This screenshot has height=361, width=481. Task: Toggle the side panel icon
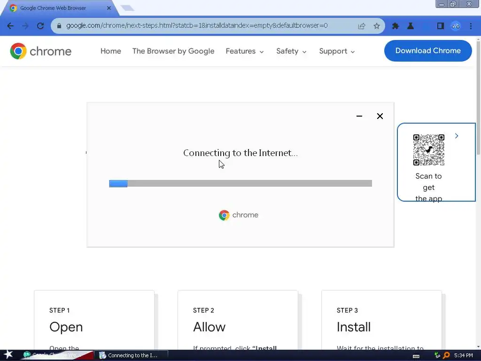[x=441, y=26]
